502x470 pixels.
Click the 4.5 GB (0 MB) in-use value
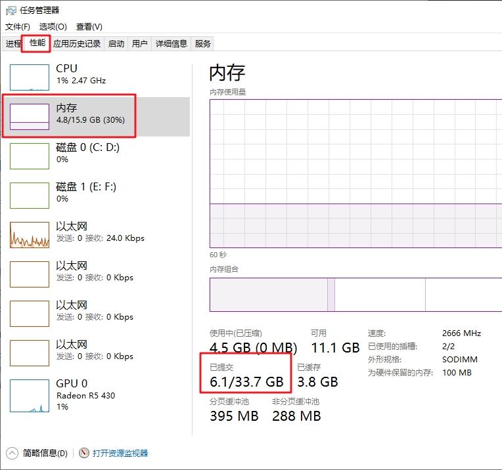click(x=253, y=347)
